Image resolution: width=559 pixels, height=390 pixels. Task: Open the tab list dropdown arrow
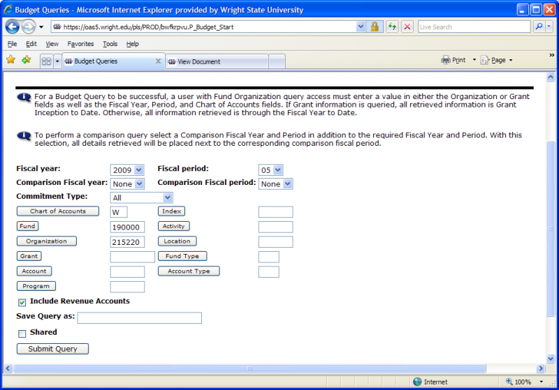point(57,61)
